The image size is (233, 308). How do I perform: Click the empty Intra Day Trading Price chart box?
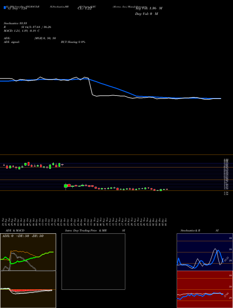tap(93, 261)
